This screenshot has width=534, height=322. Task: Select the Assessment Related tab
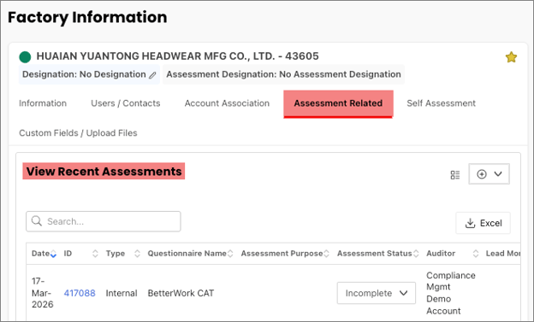338,103
